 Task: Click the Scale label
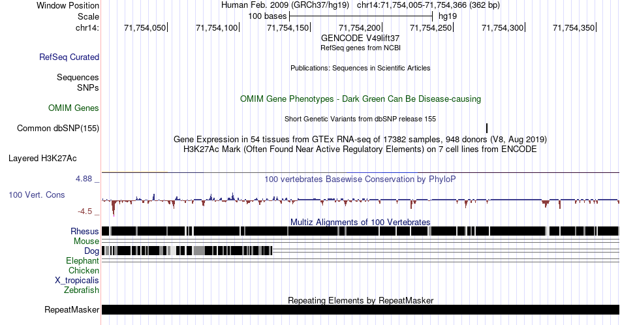pyautogui.click(x=88, y=16)
